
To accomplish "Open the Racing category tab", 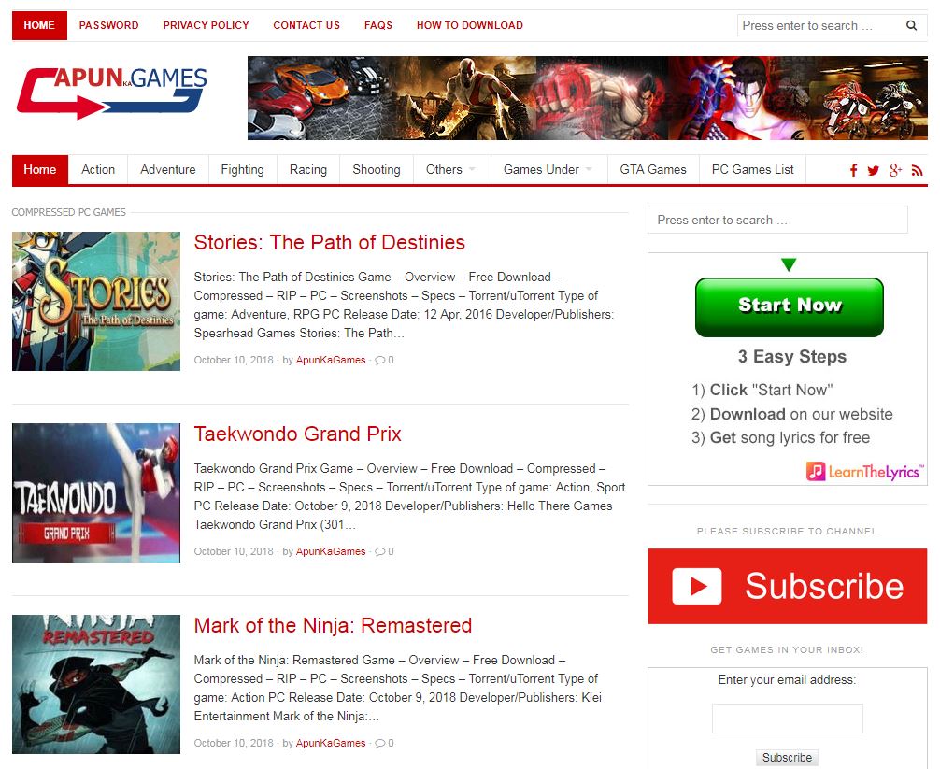I will (307, 169).
